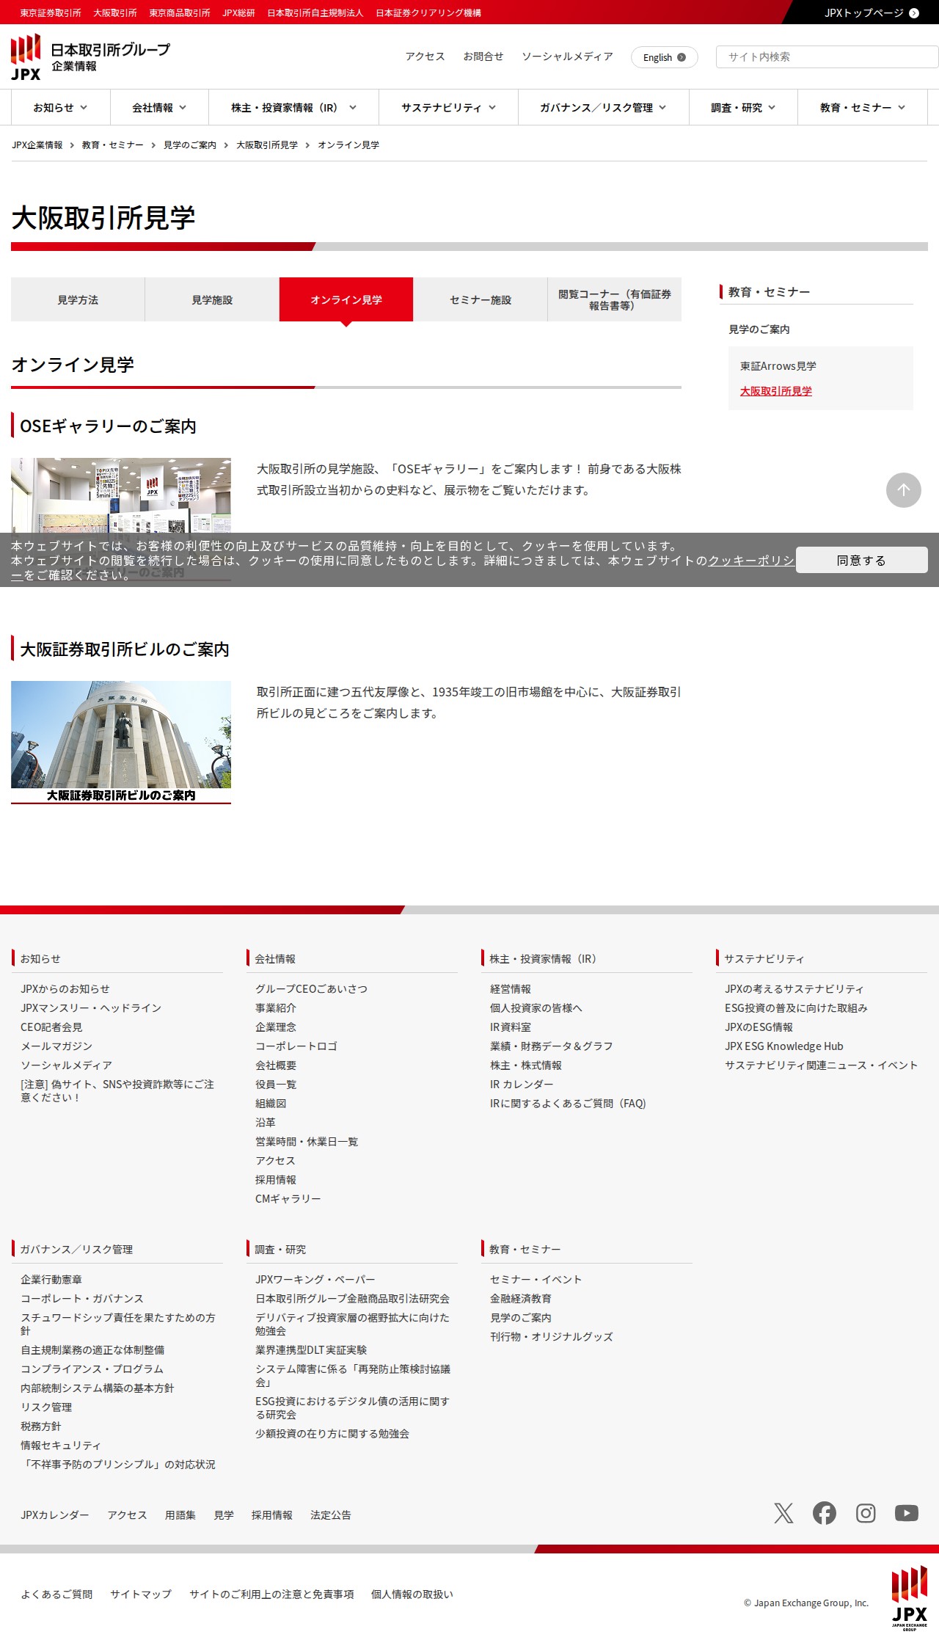Open the サイトマップ footer link

click(141, 1595)
